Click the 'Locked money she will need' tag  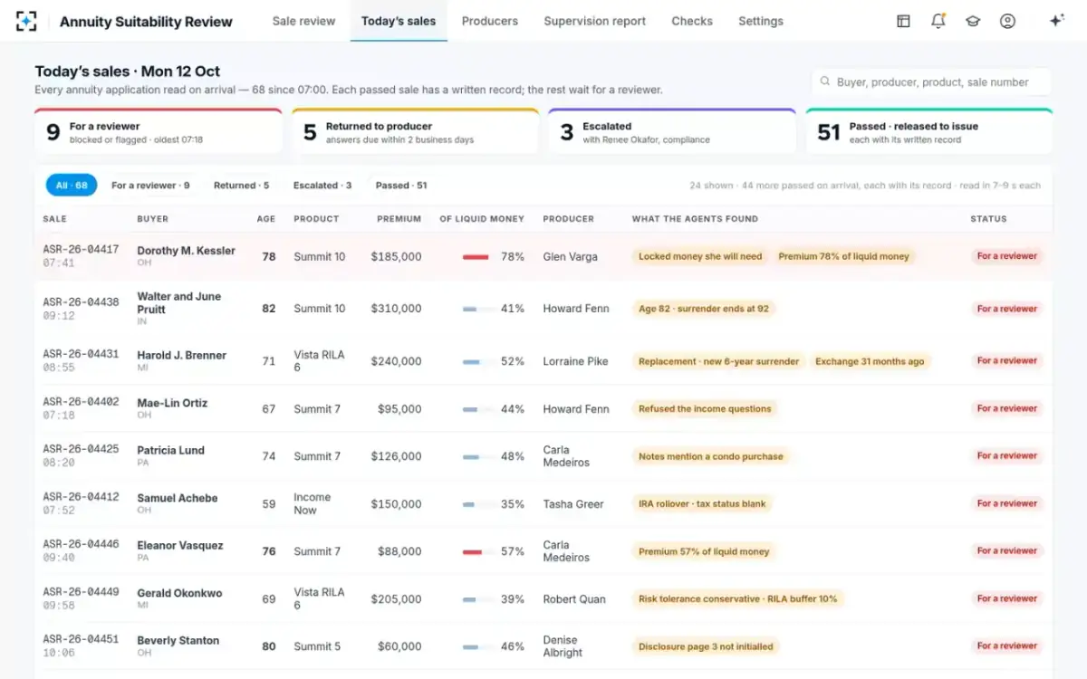click(700, 257)
